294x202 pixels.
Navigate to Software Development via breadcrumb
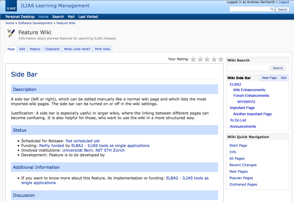tap(35, 23)
